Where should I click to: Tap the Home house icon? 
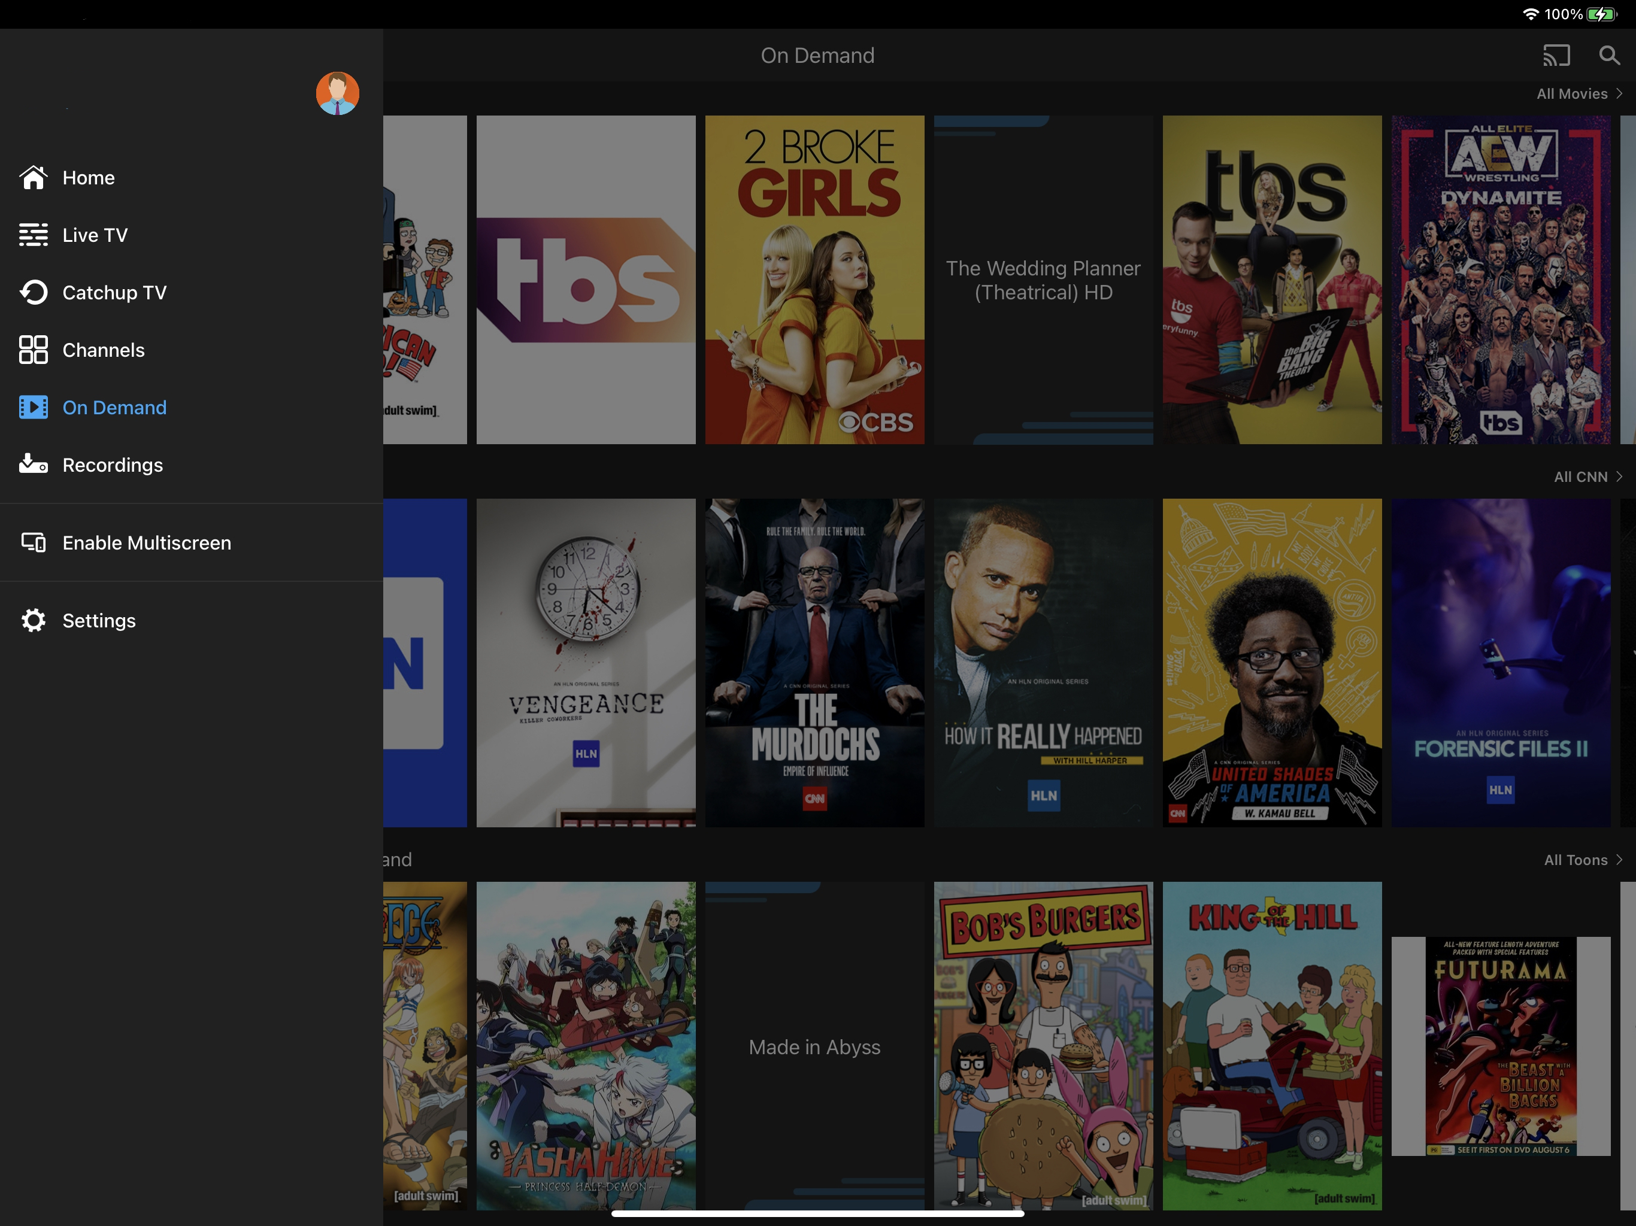pyautogui.click(x=34, y=177)
